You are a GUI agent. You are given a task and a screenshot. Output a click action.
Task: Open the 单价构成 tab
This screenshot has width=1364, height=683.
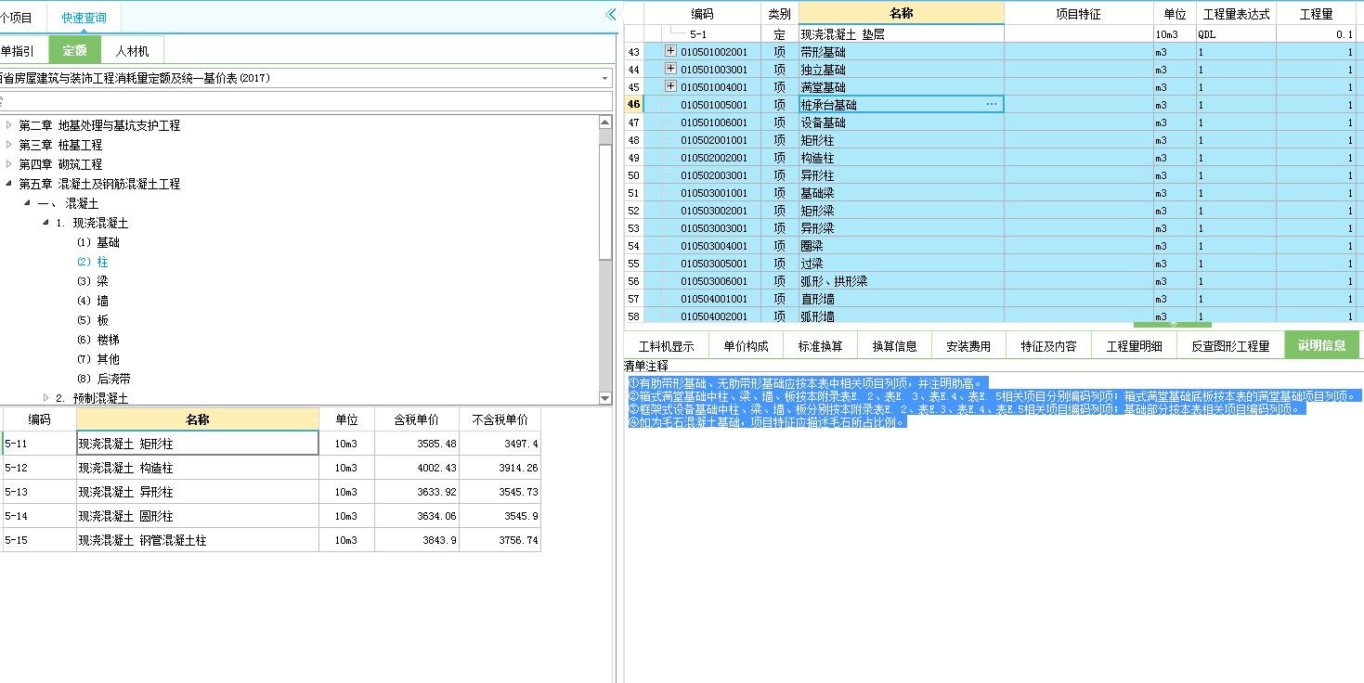click(746, 346)
